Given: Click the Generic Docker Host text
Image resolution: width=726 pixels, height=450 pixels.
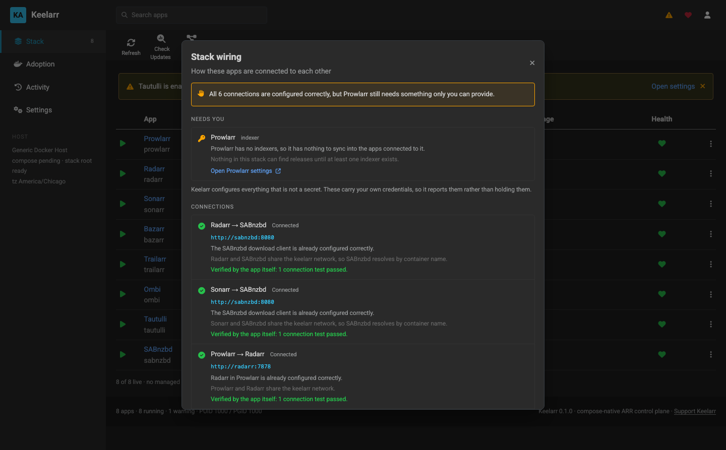Looking at the screenshot, I should coord(40,150).
